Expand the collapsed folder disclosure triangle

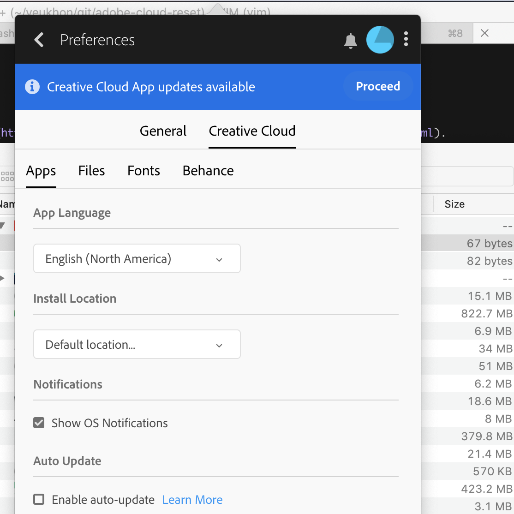coord(2,278)
